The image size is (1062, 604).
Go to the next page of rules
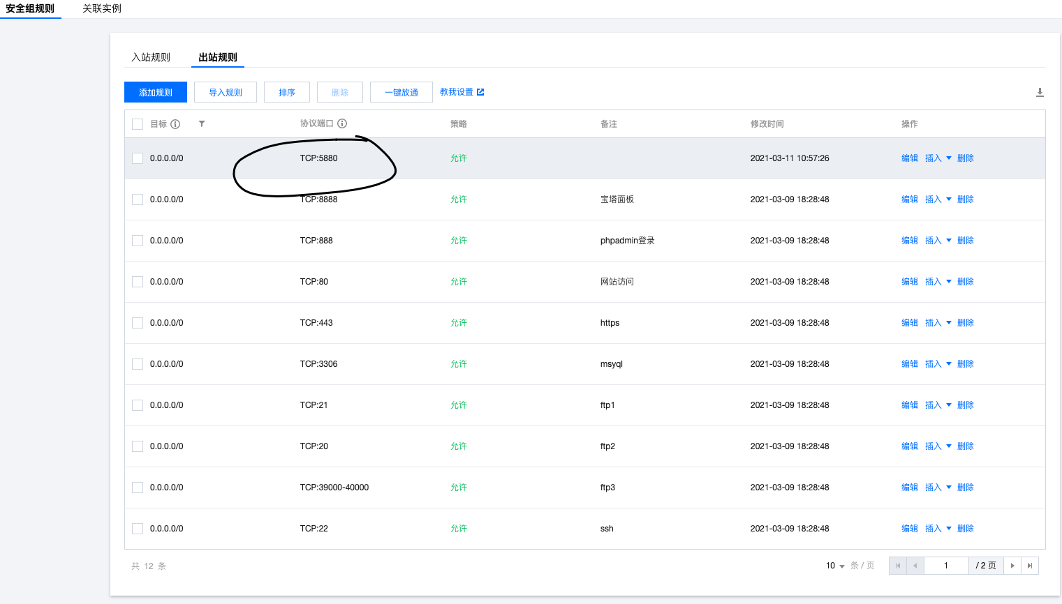pos(1012,566)
